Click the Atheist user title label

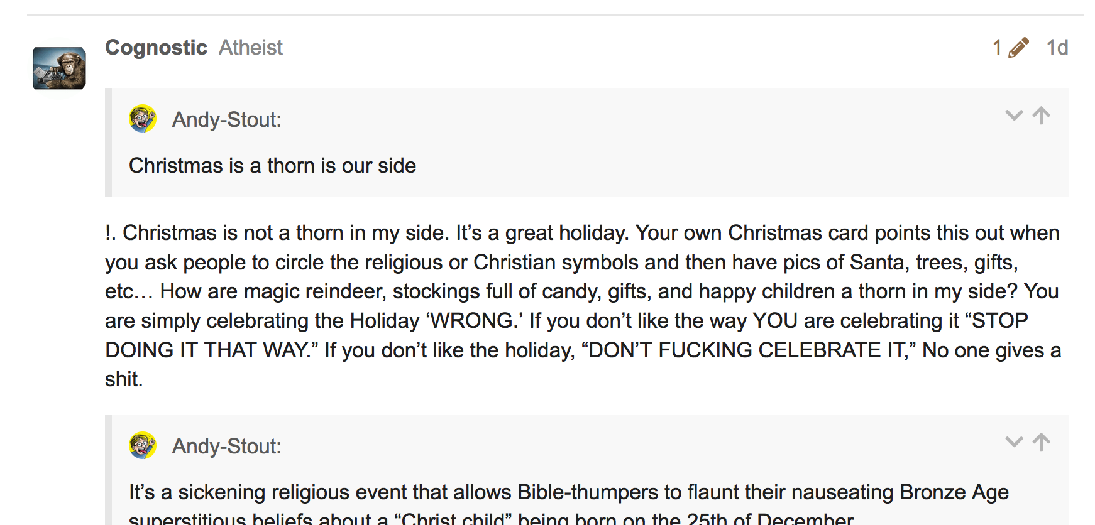251,48
